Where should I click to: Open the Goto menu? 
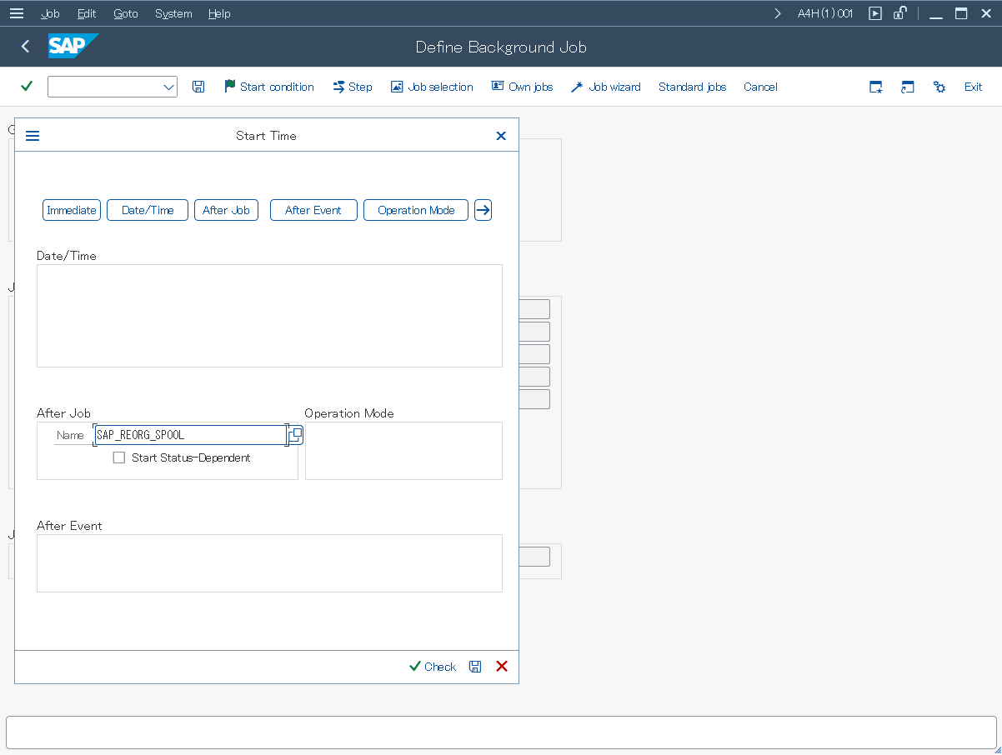coord(126,13)
